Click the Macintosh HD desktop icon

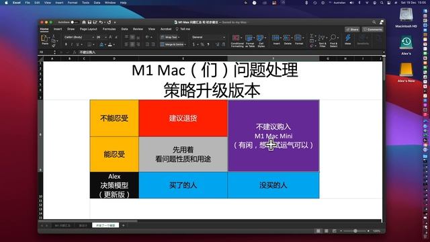pyautogui.click(x=406, y=15)
